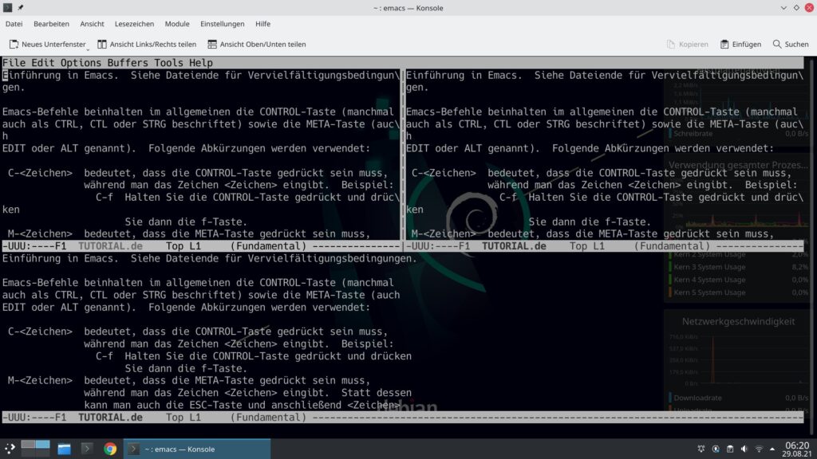
Task: Click File in the Emacs menu bar
Action: [x=14, y=62]
